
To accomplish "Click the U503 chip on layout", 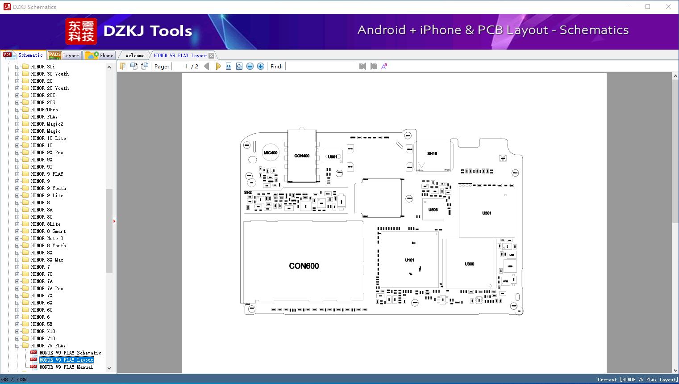I will pos(433,209).
